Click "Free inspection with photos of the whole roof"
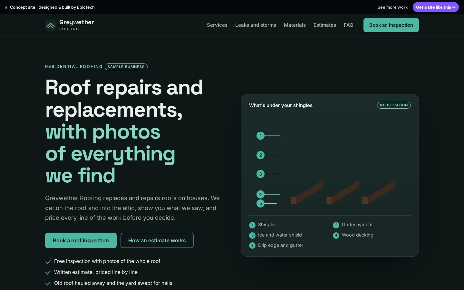 point(107,261)
